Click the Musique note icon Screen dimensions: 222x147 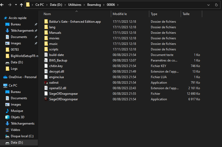coord(7,111)
